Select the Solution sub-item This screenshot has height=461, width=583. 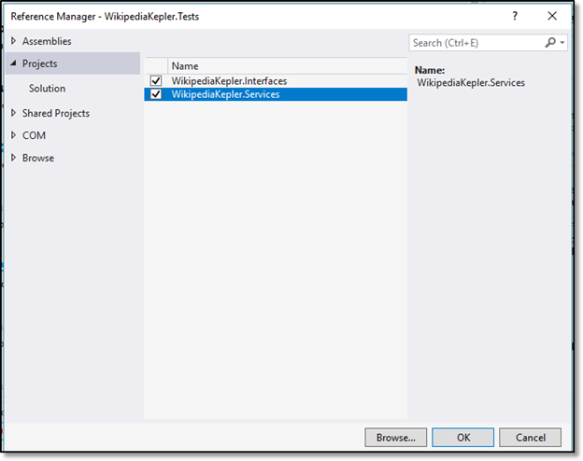[48, 88]
